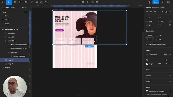This screenshot has width=173, height=97.
Task: Select the Move tool
Action: point(8,2)
